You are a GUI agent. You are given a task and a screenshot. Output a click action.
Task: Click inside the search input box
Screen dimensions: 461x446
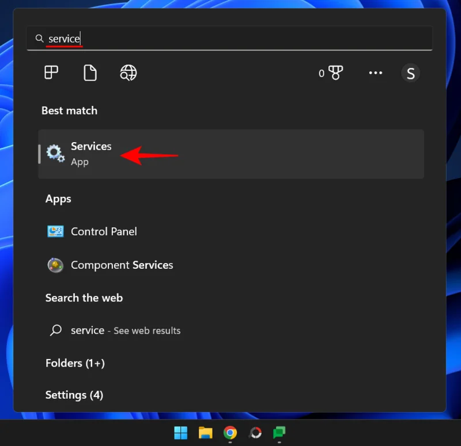tap(173, 38)
